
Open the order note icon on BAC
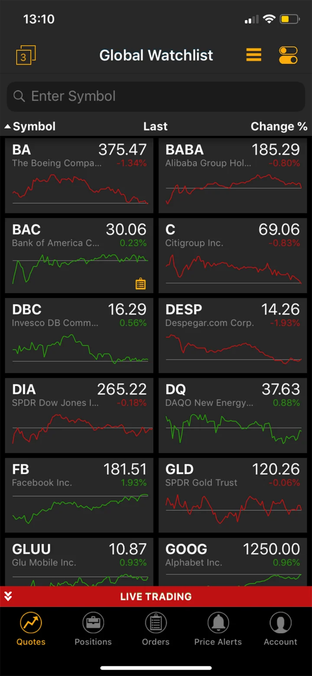(140, 284)
